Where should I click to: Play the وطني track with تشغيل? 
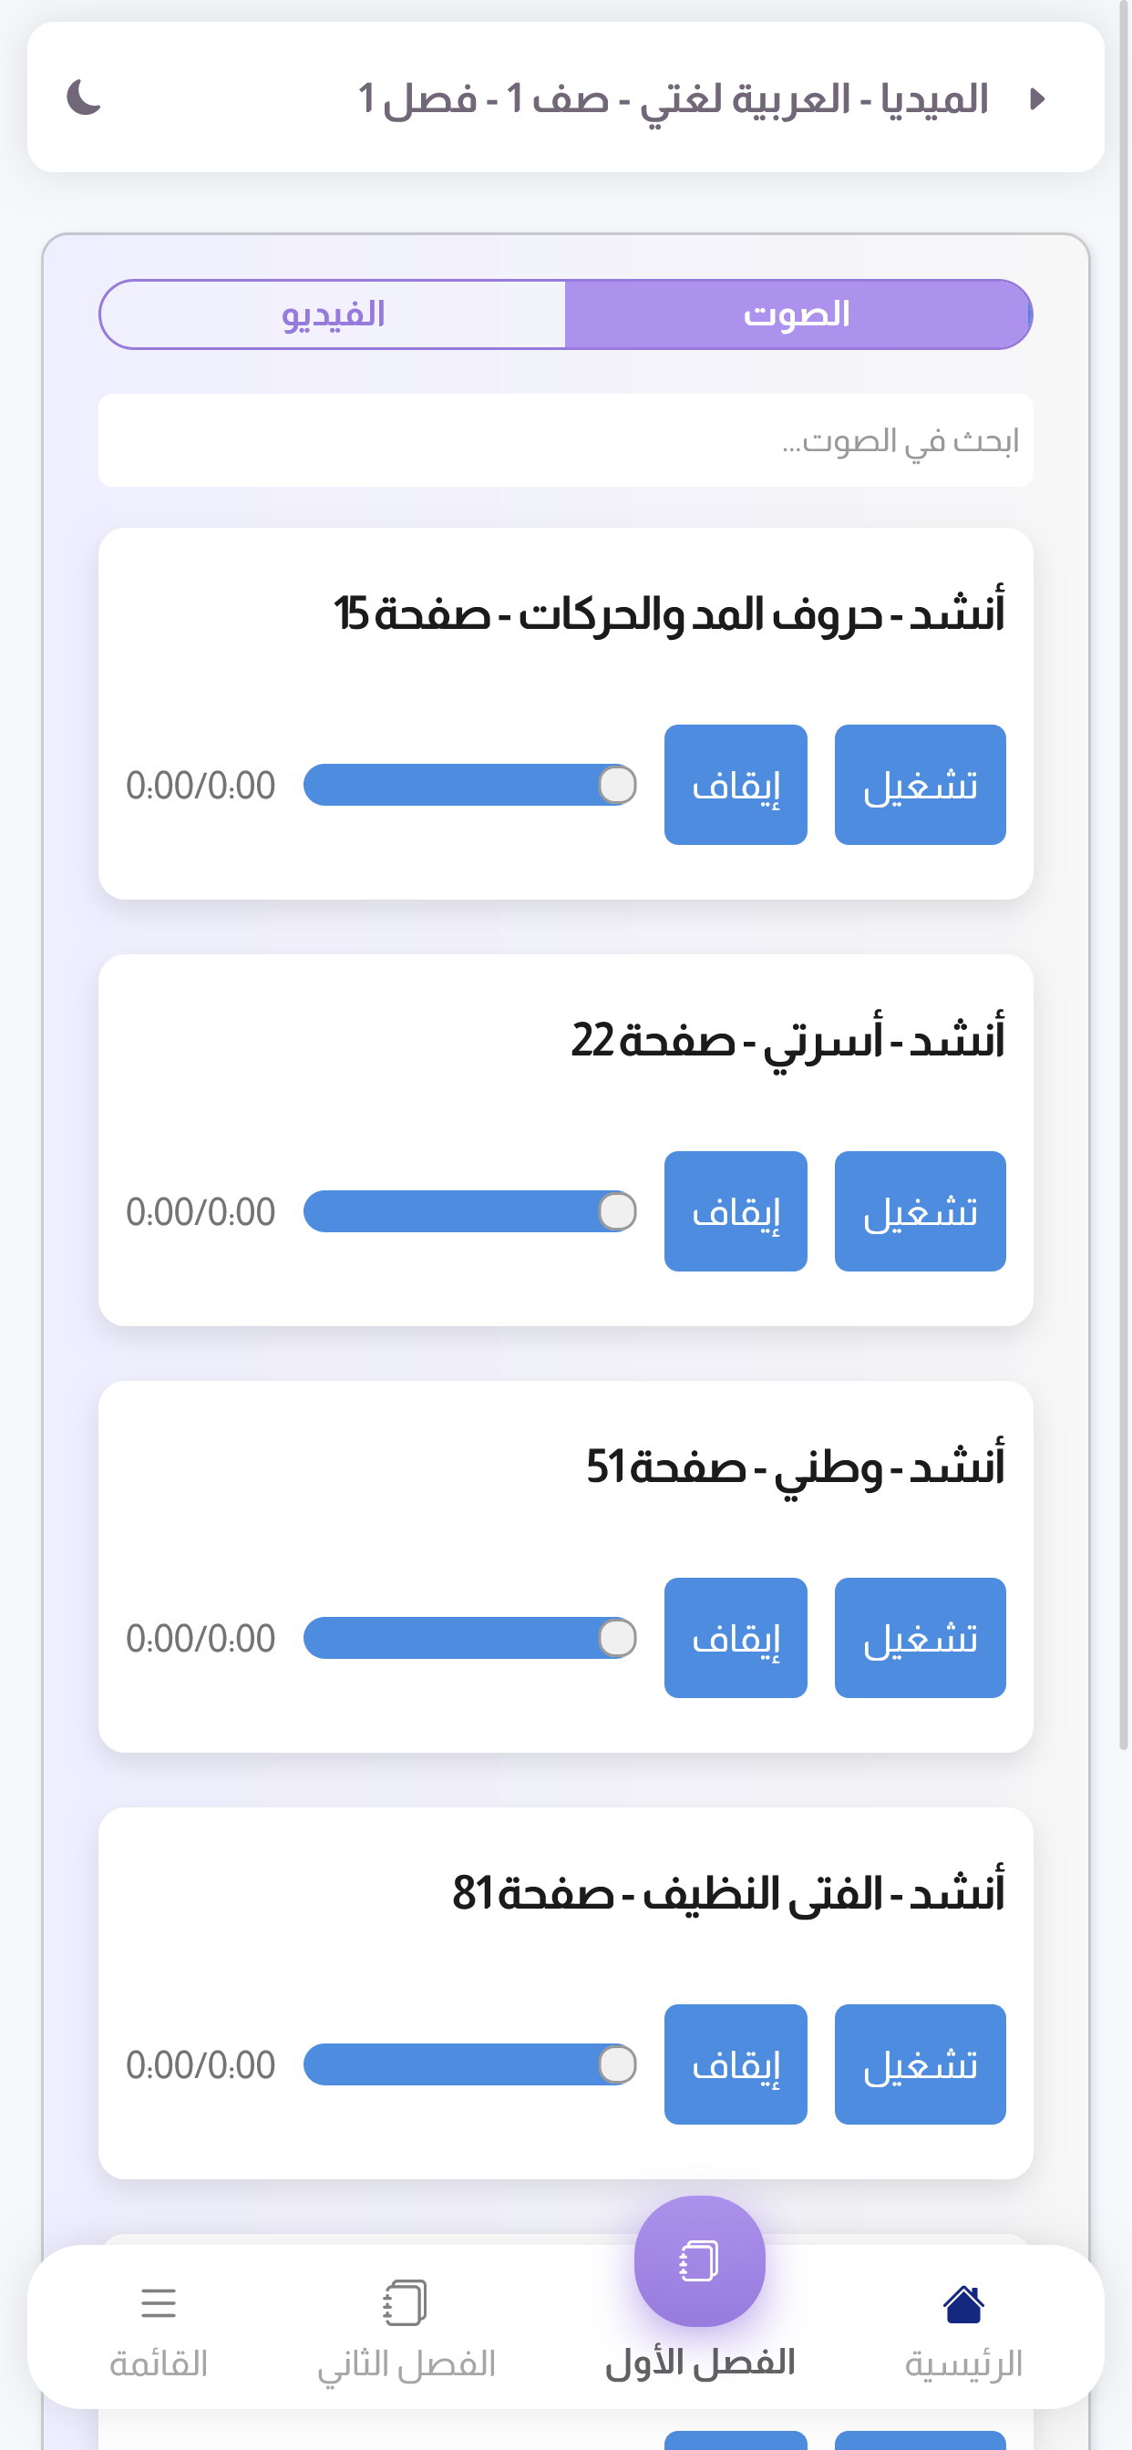tap(920, 1638)
